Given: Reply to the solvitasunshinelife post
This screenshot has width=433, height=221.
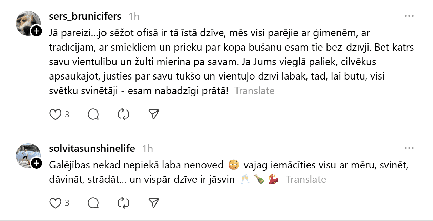Looking at the screenshot, I should coord(93,203).
